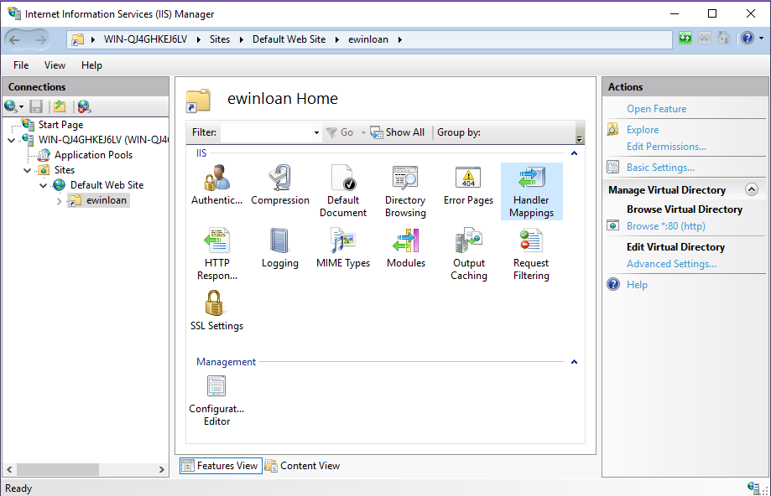
Task: Click the Delete connection icon in Connections
Action: pyautogui.click(x=84, y=106)
